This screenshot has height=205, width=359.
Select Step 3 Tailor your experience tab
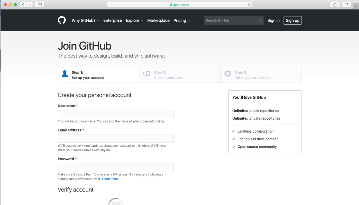[261, 75]
